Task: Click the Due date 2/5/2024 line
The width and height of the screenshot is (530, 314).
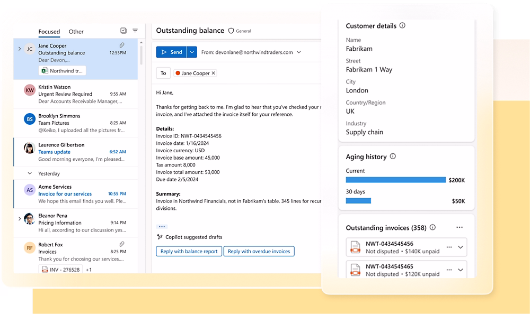Action: pos(177,179)
